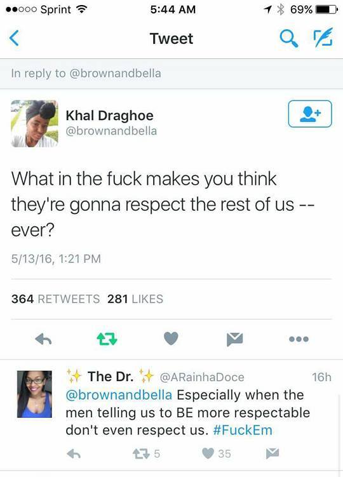This screenshot has width=343, height=477.
Task: Open The Dr.'s profile picture
Action: point(34,394)
